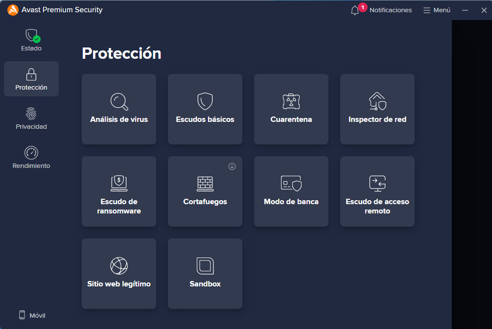Open Sitio web legítimo globe tile
The height and width of the screenshot is (329, 492).
click(x=119, y=274)
